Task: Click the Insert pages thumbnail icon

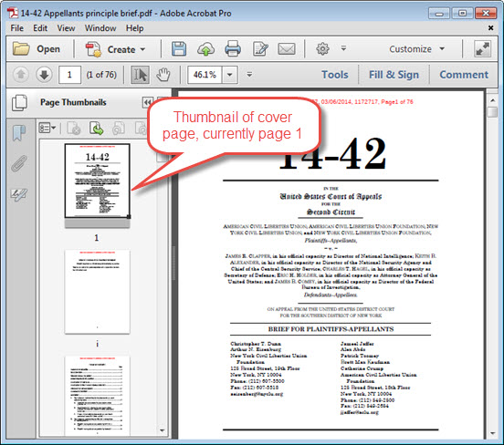Action: coord(97,128)
